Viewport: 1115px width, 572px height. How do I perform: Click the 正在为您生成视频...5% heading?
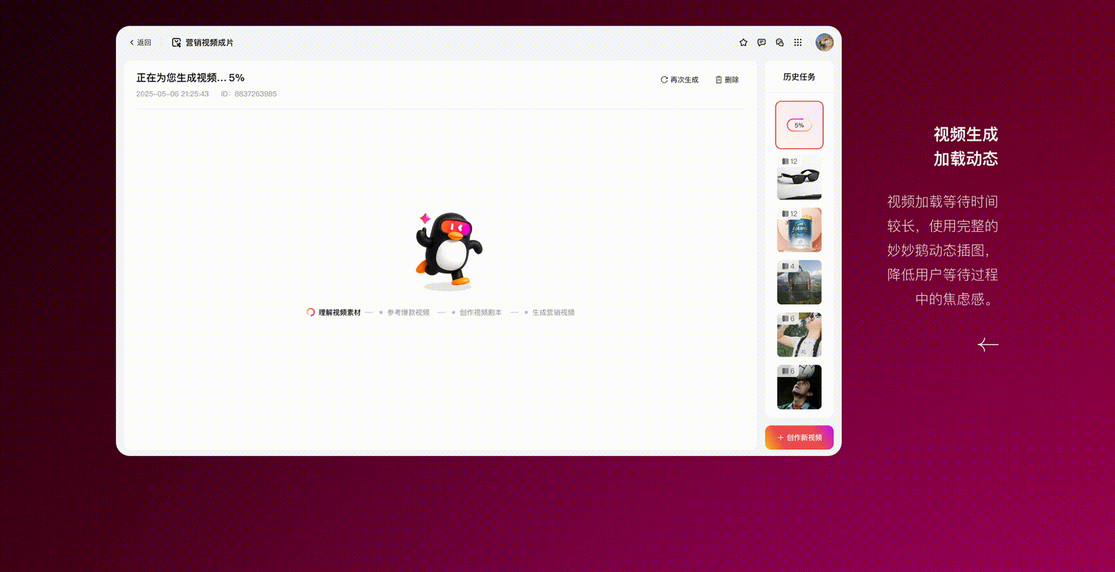190,78
